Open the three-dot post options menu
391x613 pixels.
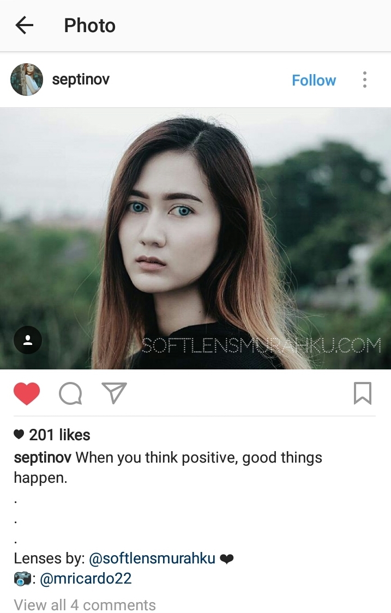(364, 80)
